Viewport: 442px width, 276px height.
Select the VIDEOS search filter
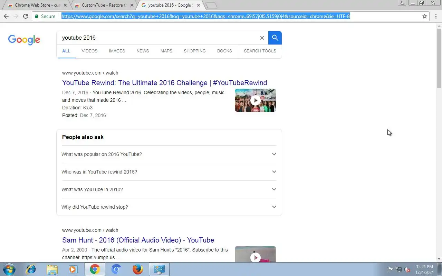pos(89,51)
